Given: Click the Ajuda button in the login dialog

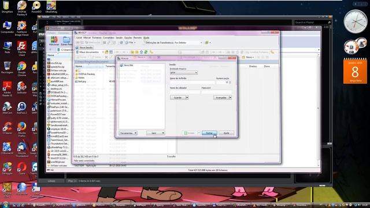Looking at the screenshot, I should [x=226, y=133].
